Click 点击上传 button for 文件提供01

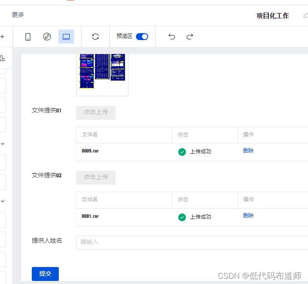[96, 113]
